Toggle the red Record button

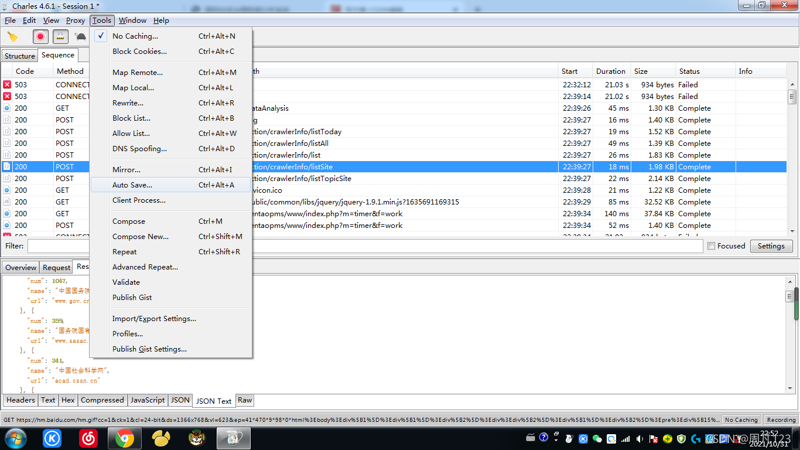pyautogui.click(x=40, y=36)
